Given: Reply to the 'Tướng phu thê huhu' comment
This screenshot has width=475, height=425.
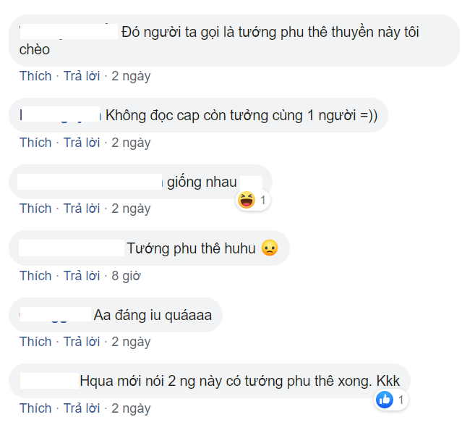Looking at the screenshot, I should coord(82,276).
